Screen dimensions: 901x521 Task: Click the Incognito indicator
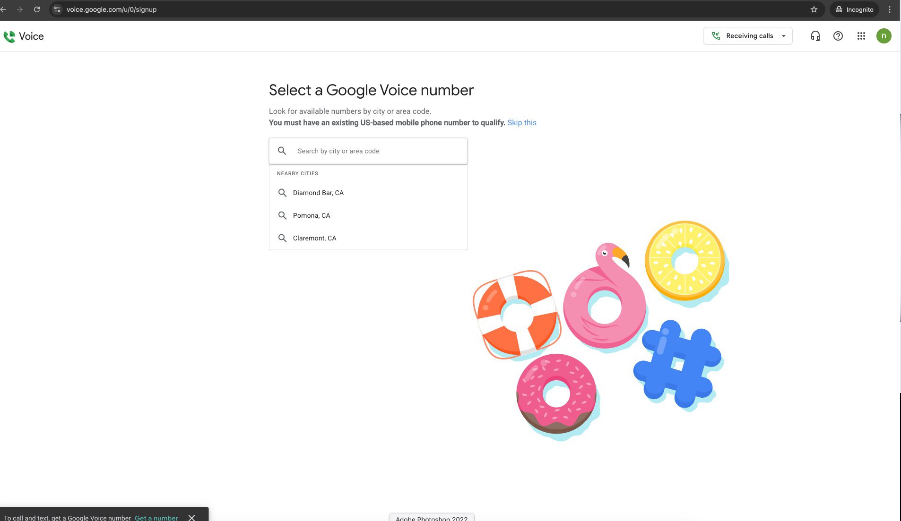click(x=854, y=9)
